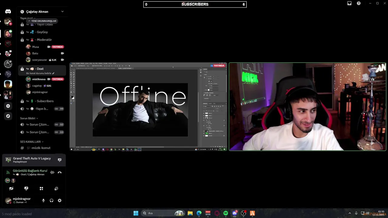Open Discord inbox icon in title bar
This screenshot has width=388, height=218.
tap(349, 3)
